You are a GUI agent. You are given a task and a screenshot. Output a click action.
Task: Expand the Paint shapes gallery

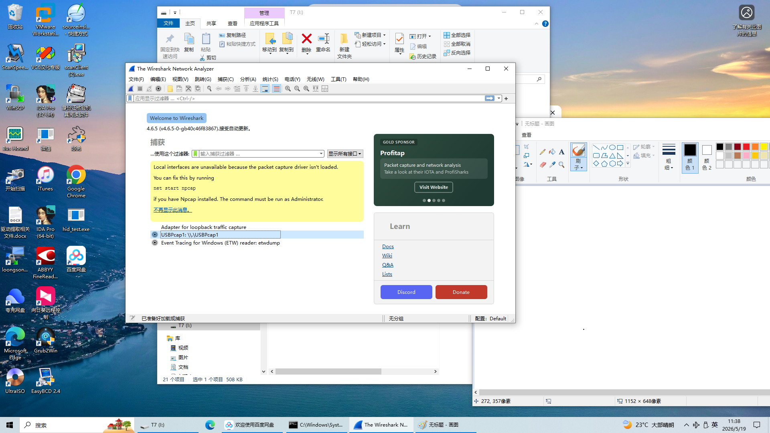tap(628, 164)
